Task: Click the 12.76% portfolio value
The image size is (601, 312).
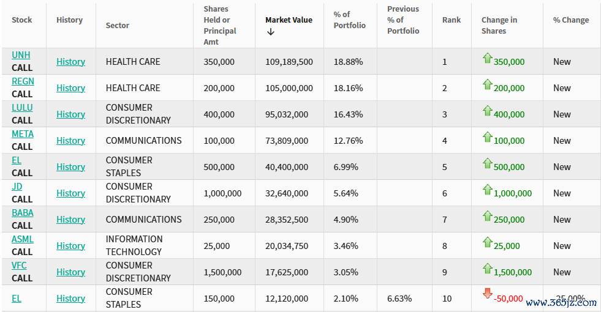Action: [x=348, y=141]
